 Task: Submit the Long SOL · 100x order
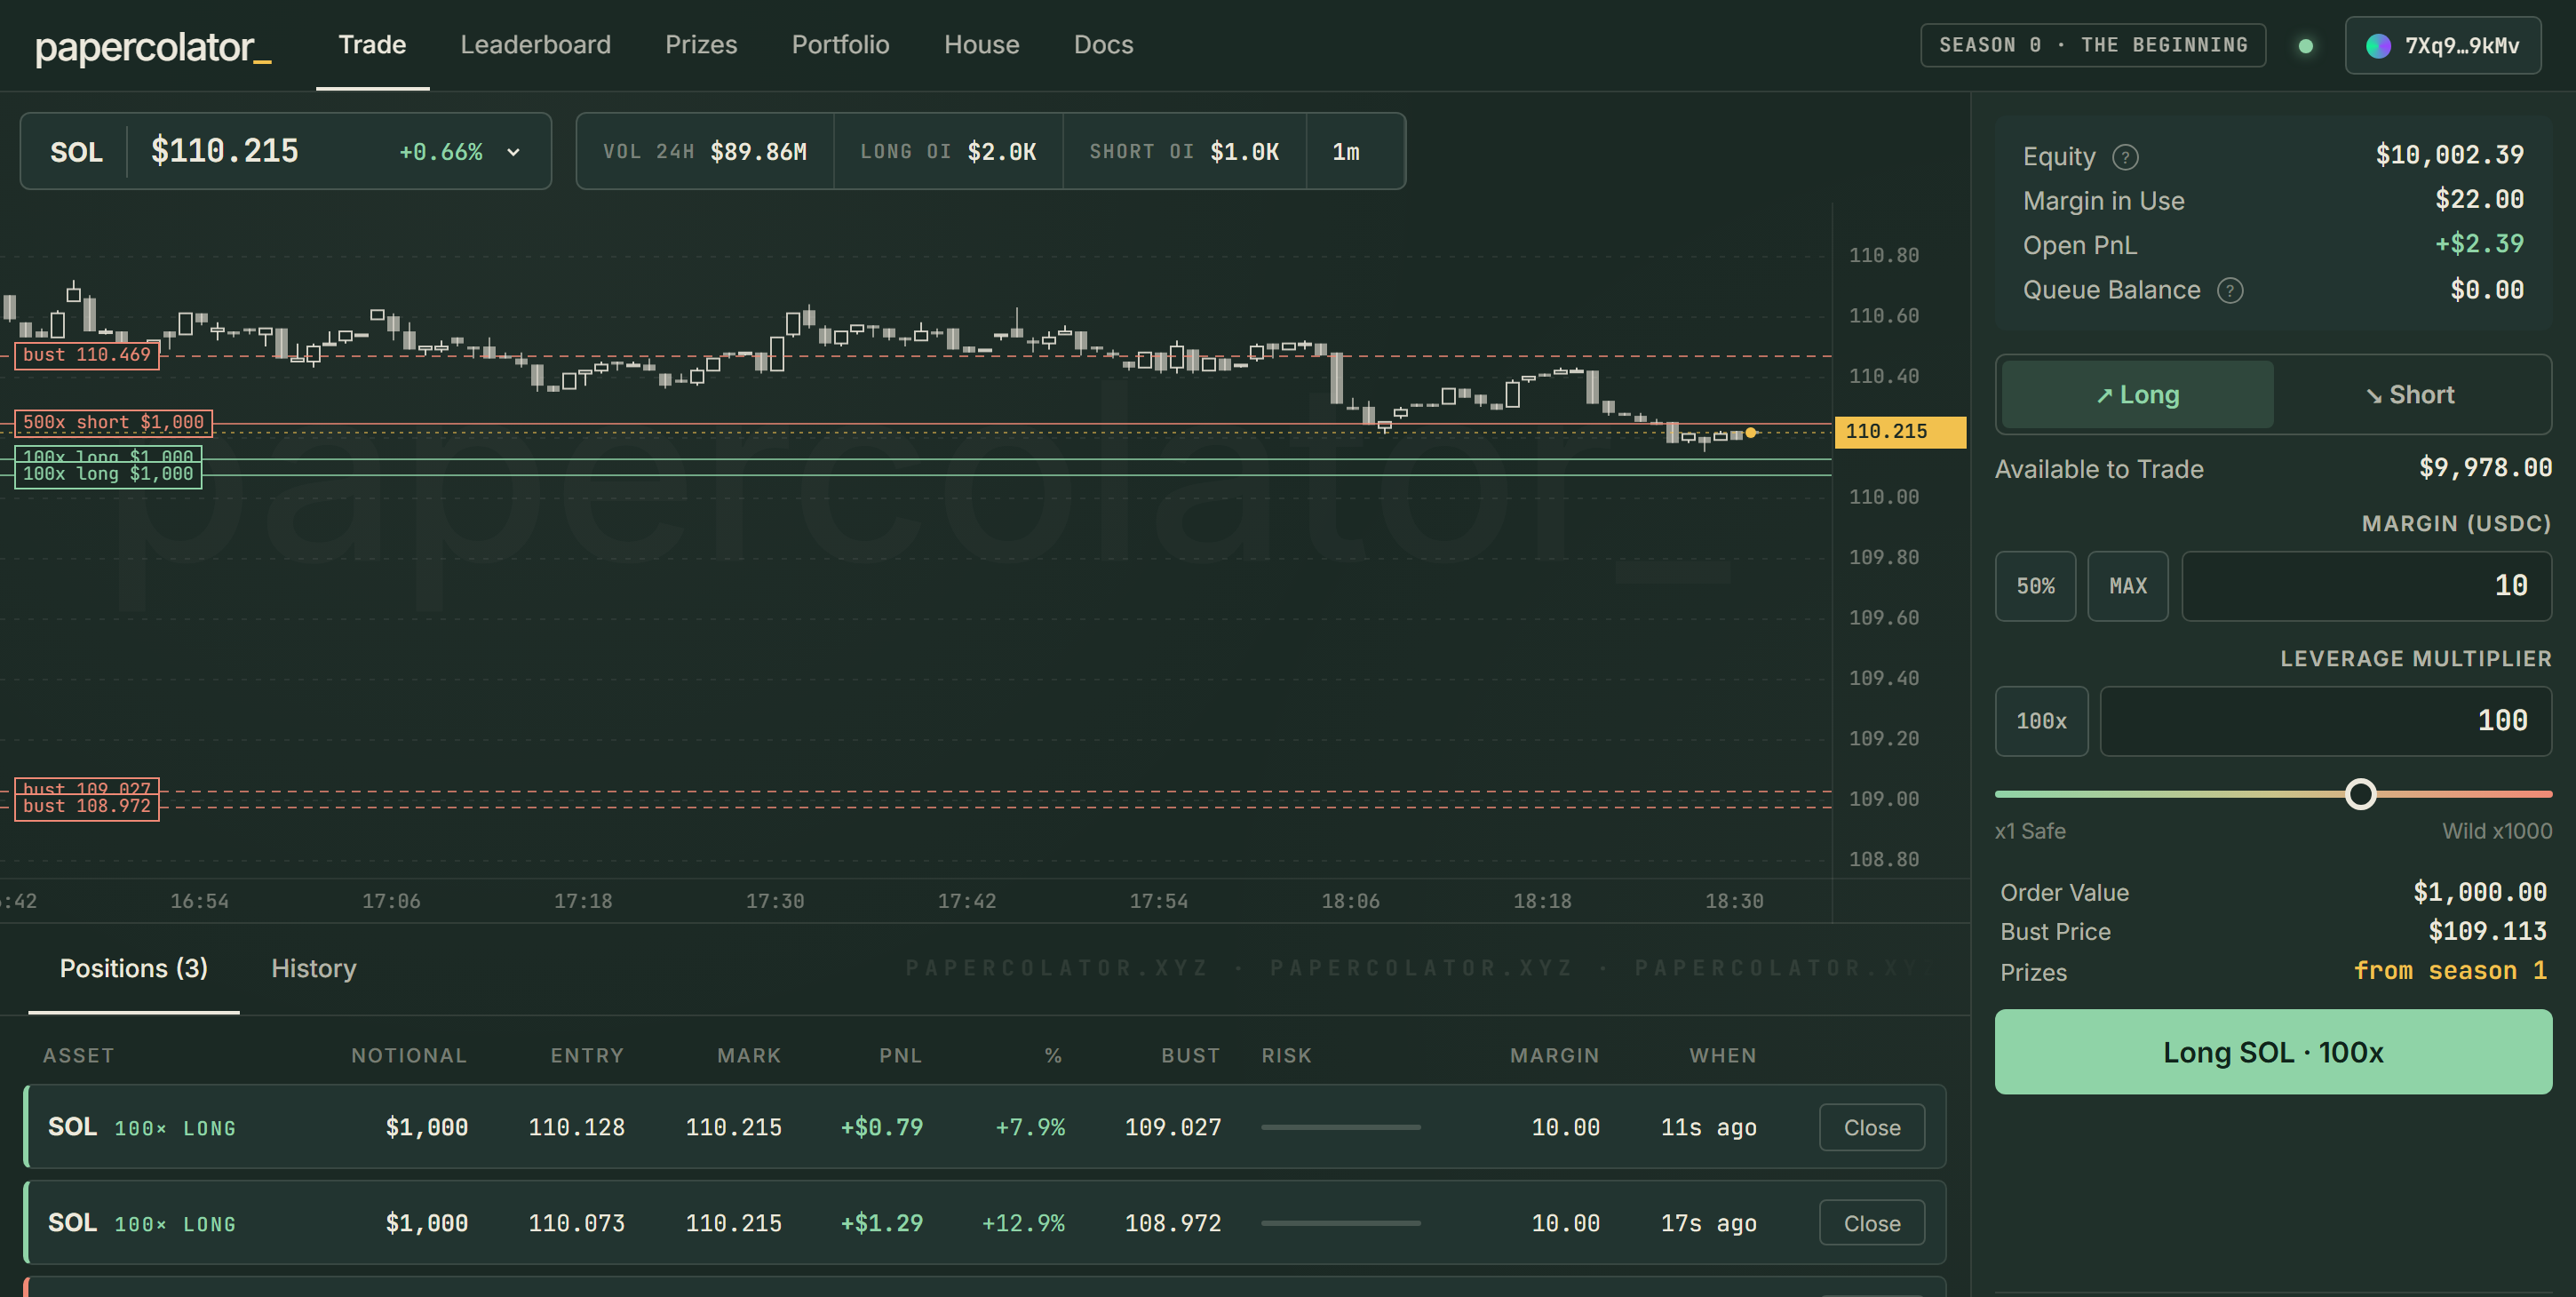tap(2273, 1052)
